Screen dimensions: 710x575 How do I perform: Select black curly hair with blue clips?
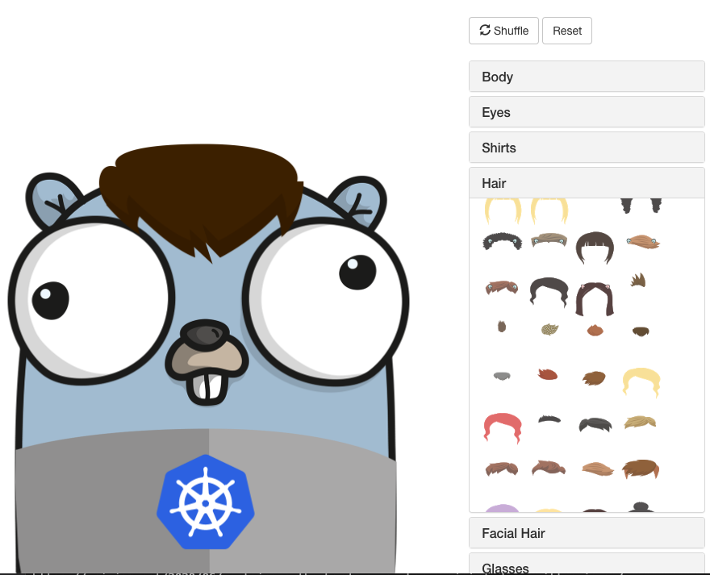[502, 241]
